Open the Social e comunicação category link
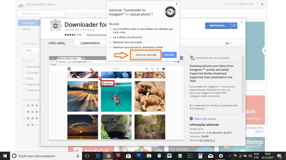The width and height of the screenshot is (286, 160). pyautogui.click(x=96, y=34)
